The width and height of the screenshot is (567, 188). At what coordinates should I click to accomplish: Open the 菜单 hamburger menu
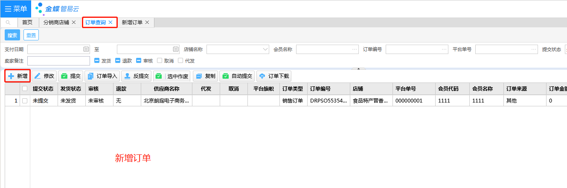coord(15,9)
